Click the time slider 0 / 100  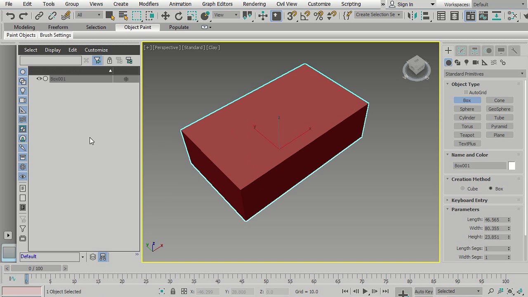[35, 268]
